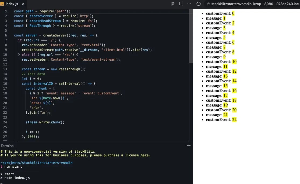The height and width of the screenshot is (184, 300).
Task: Click the lock icon in preview address bar
Action: (x=208, y=4)
